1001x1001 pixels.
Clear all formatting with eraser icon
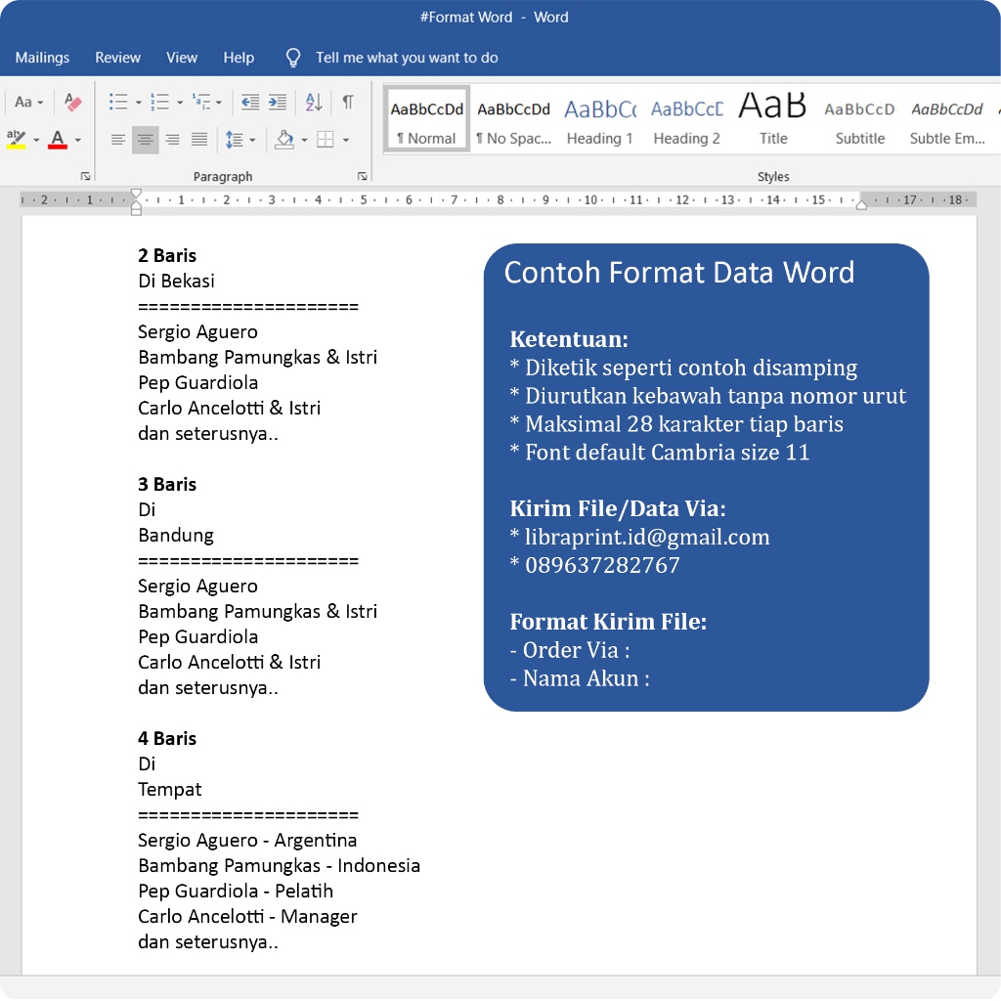(72, 102)
